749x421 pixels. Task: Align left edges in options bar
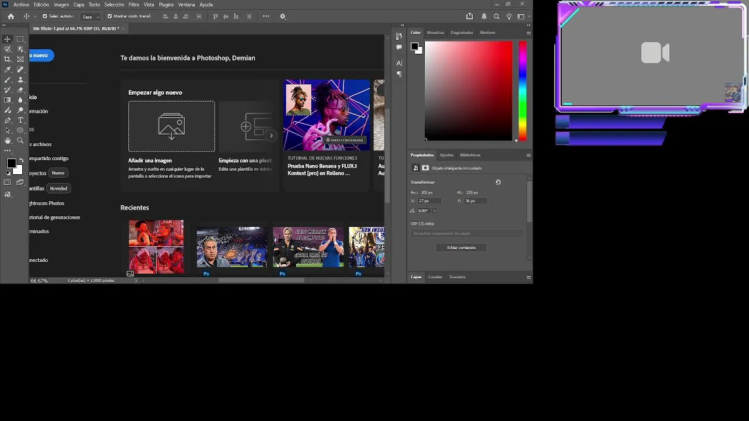166,16
